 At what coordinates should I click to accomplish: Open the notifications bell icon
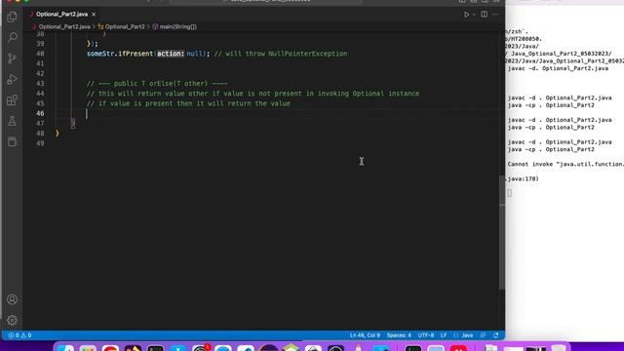click(496, 335)
